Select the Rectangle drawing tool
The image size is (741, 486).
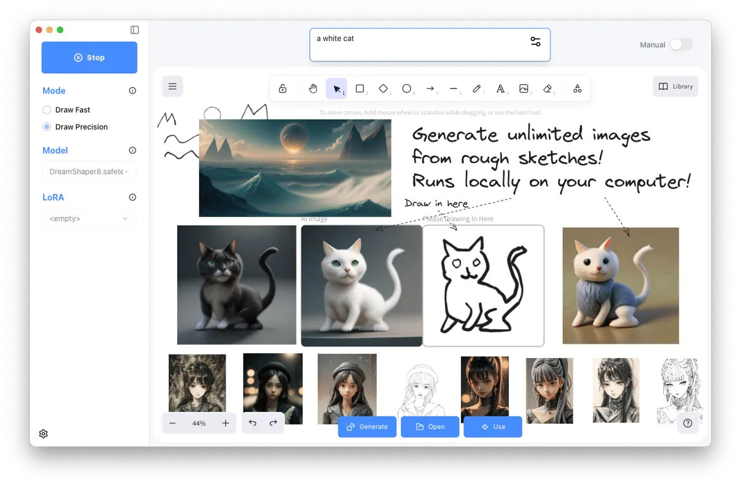pyautogui.click(x=360, y=88)
